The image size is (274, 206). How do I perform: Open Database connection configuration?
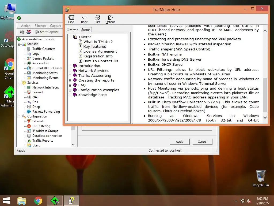[x=47, y=135]
